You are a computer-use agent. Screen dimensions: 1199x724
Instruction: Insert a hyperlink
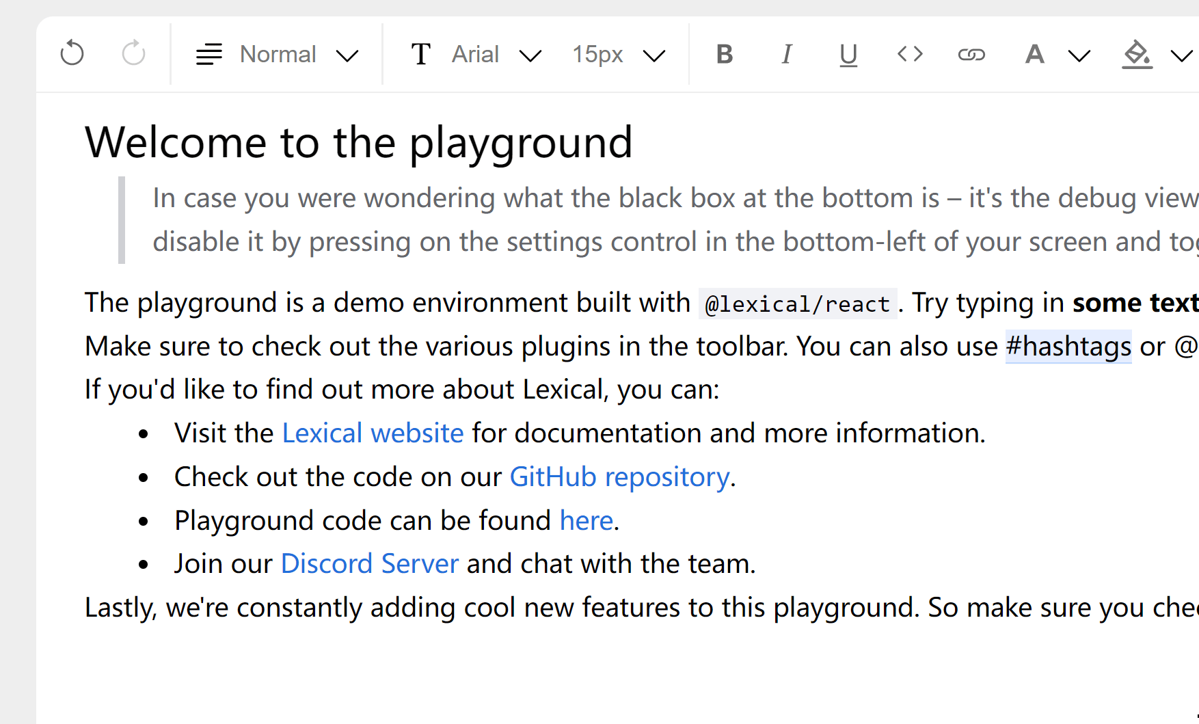[x=971, y=54]
